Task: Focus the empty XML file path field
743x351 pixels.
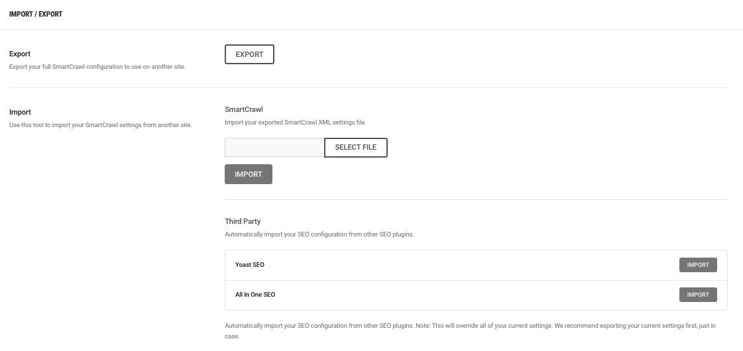Action: click(274, 147)
